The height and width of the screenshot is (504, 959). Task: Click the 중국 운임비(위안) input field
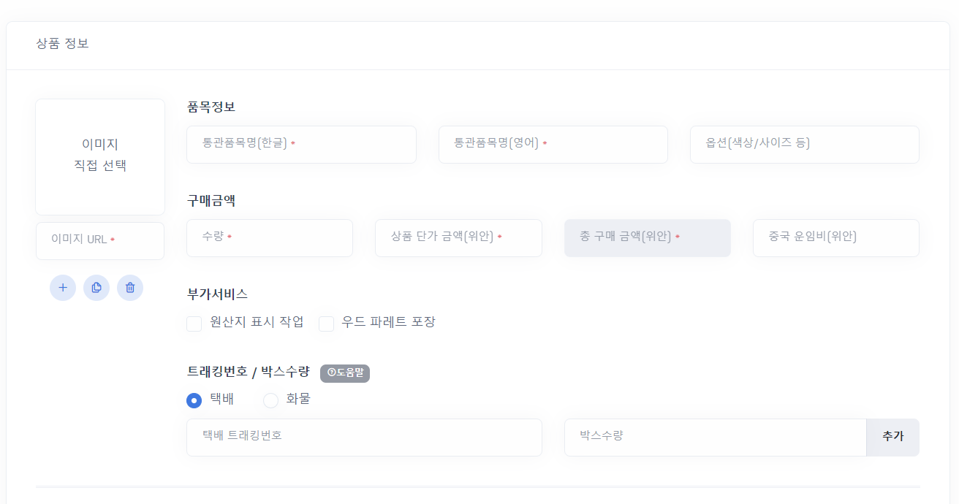click(x=835, y=237)
